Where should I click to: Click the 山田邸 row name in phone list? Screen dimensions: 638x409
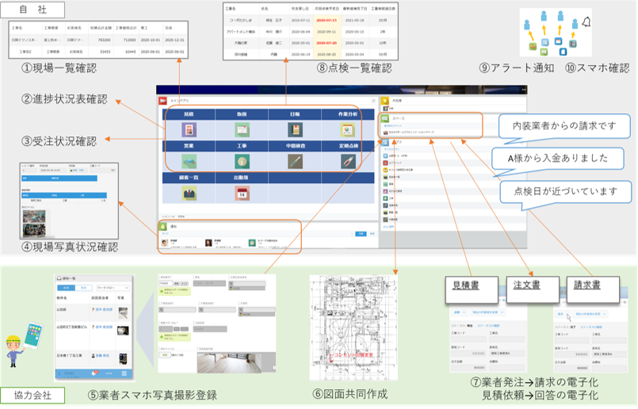tap(62, 310)
